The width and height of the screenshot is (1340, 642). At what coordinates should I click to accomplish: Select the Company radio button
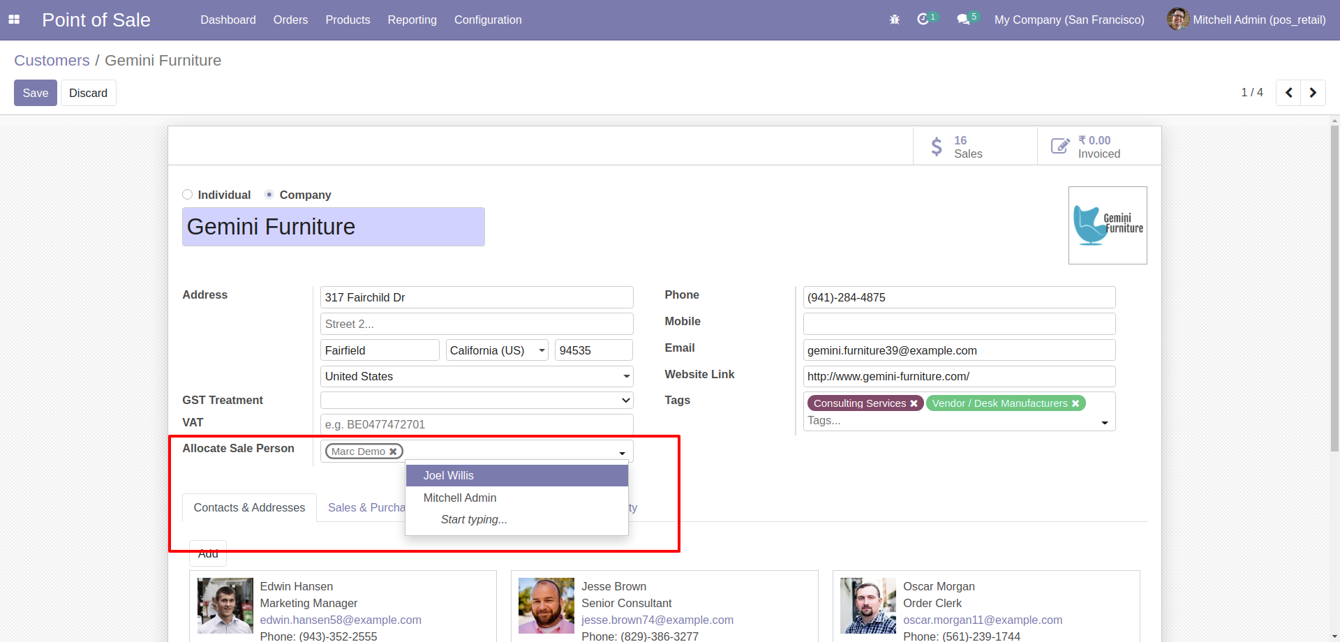coord(269,195)
